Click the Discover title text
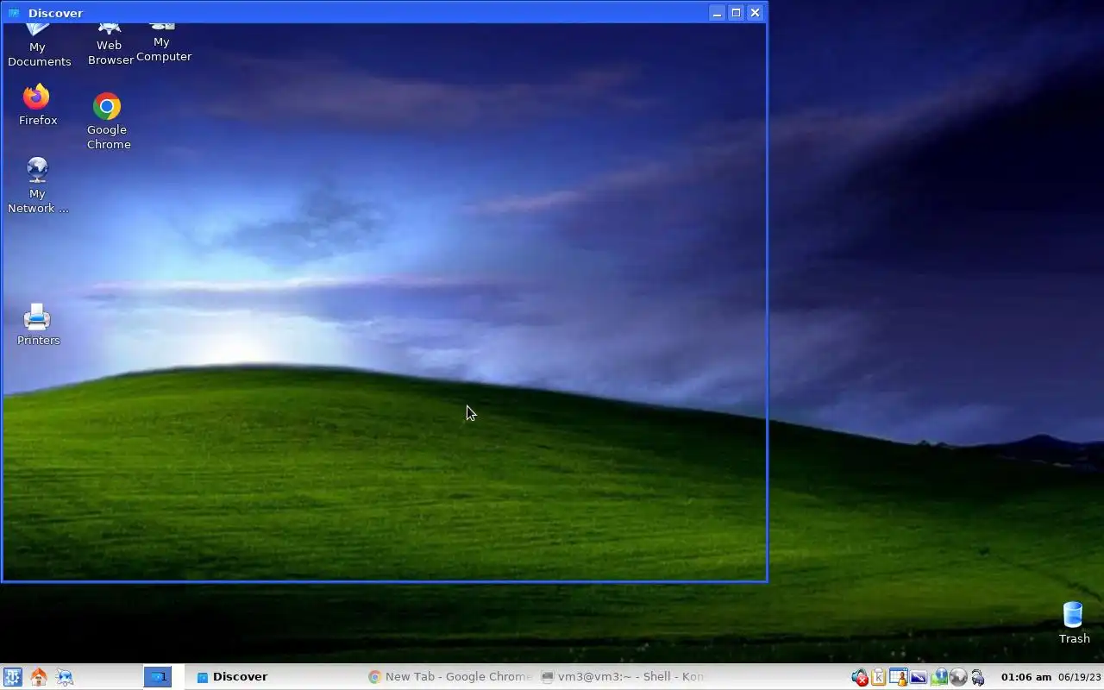 [55, 13]
